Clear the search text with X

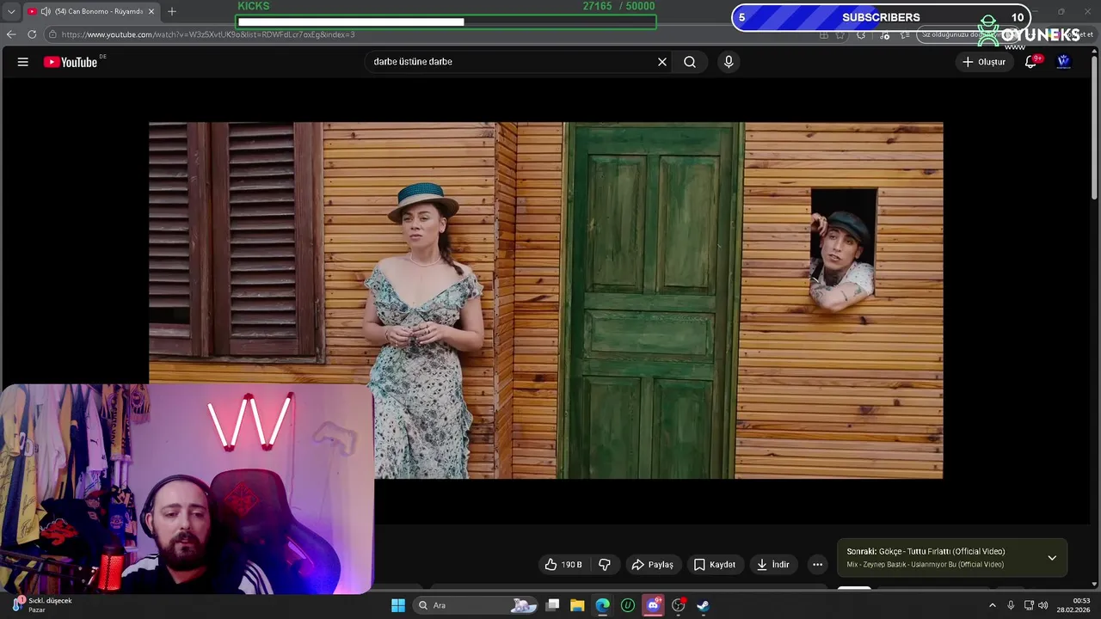tap(662, 62)
